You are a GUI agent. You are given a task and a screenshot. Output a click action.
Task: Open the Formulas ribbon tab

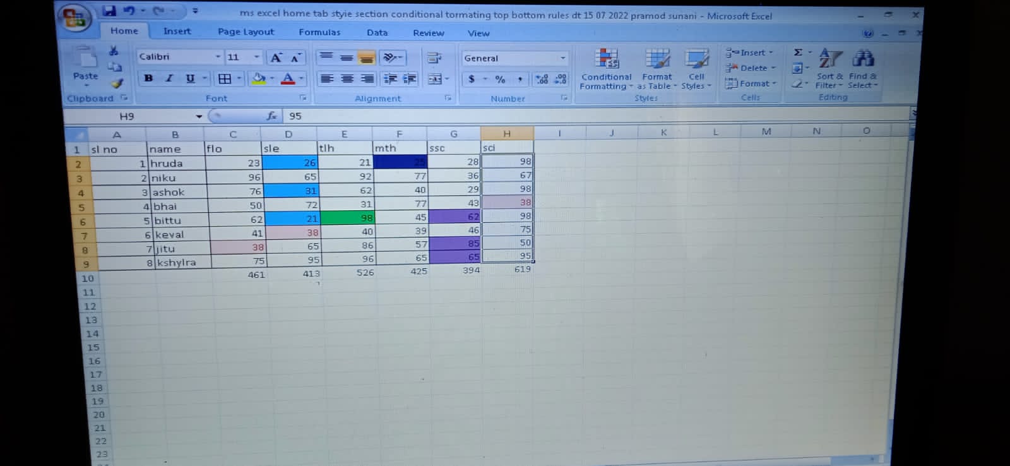click(319, 32)
